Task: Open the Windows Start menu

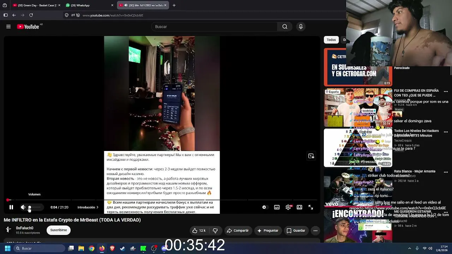Action: click(7, 248)
